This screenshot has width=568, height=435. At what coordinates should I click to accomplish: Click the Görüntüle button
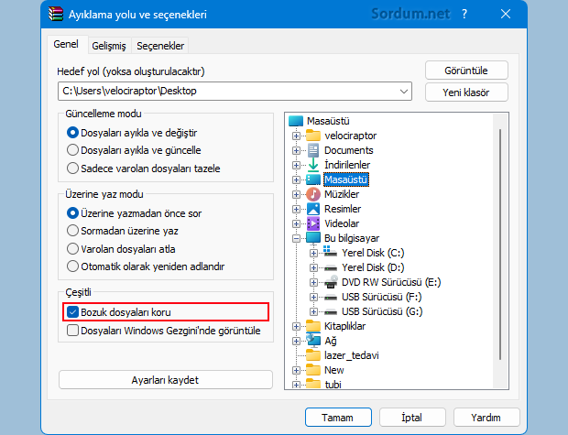466,71
